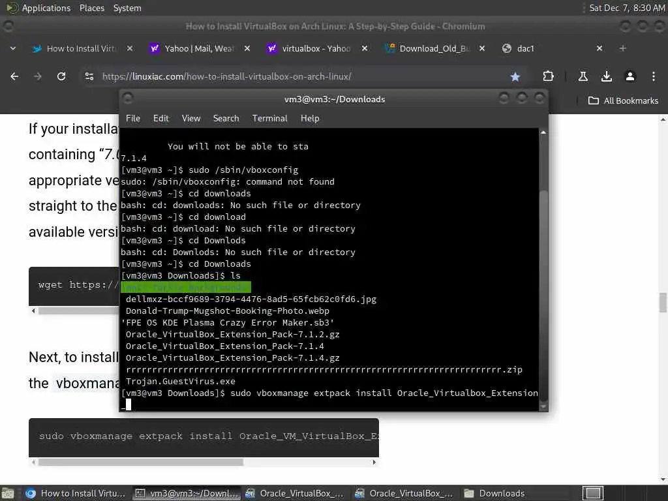Open the terminal Terminal menu

pos(269,119)
